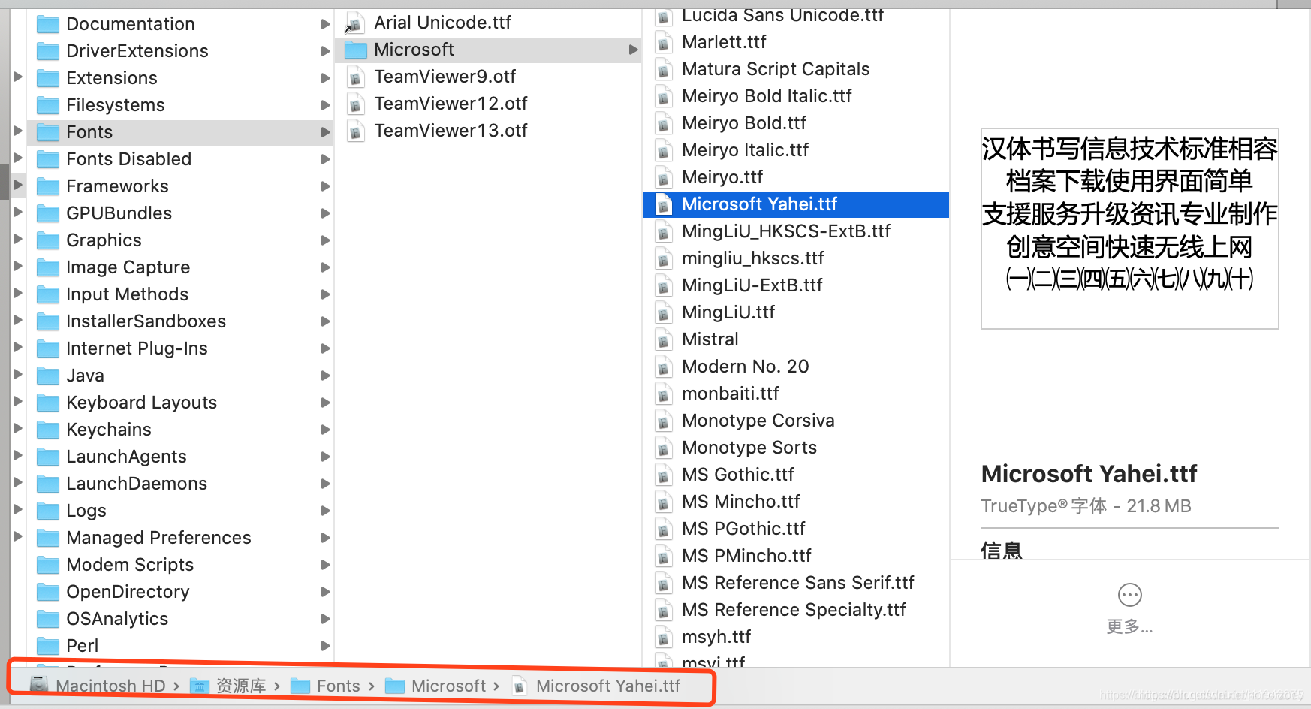The image size is (1311, 709).
Task: Expand the Input Methods folder arrow
Action: click(x=326, y=294)
